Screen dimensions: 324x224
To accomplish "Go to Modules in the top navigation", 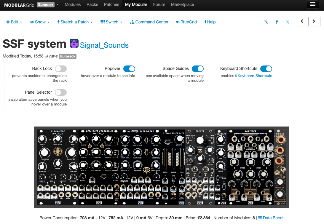I will [x=73, y=4].
